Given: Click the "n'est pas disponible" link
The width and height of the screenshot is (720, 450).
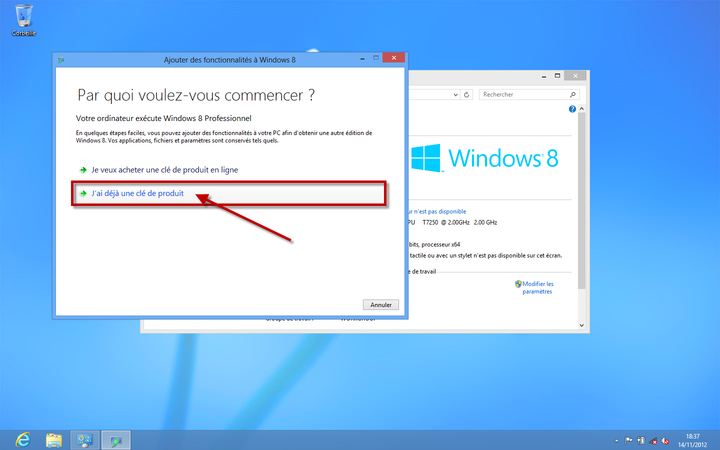Looking at the screenshot, I should 438,211.
